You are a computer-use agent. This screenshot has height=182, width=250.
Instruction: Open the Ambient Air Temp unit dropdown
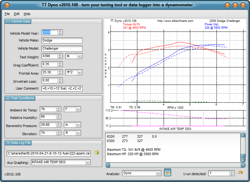[78, 109]
